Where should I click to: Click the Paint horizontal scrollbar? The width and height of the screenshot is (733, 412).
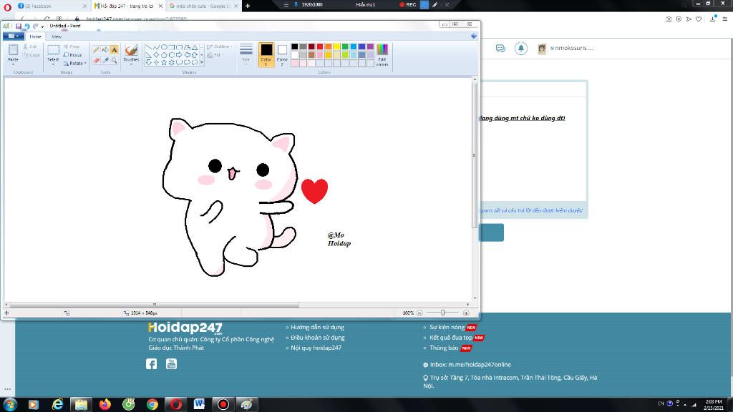pyautogui.click(x=155, y=305)
